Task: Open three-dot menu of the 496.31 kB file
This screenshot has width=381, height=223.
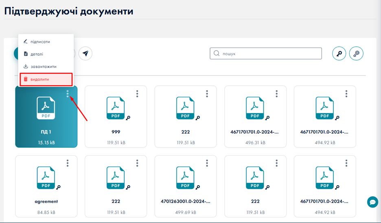Action: [277, 94]
